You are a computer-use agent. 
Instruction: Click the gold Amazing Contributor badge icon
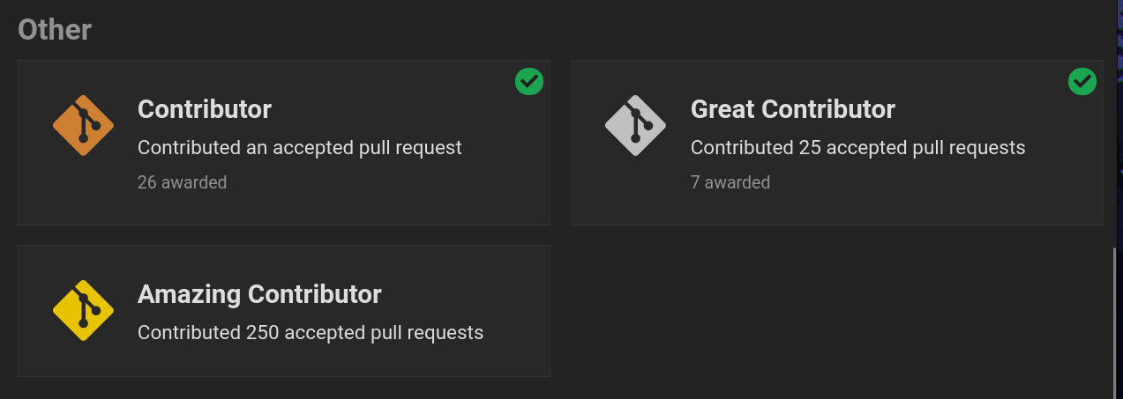click(83, 310)
